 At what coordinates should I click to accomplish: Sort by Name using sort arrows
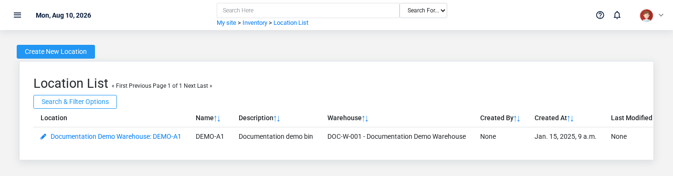point(217,118)
